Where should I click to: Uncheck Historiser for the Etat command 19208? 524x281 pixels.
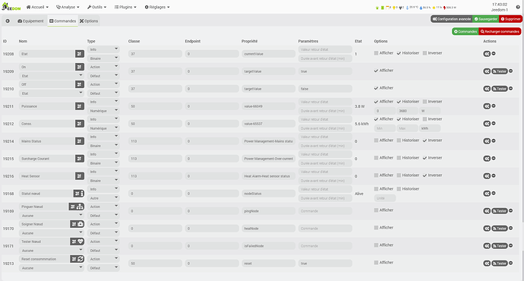click(399, 53)
